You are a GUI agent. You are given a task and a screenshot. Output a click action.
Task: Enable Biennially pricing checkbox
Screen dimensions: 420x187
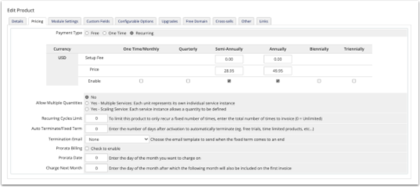pos(319,81)
